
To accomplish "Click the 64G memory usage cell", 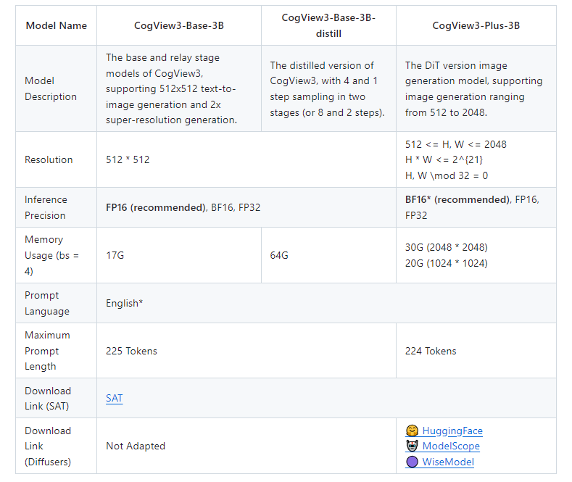I will pos(328,255).
